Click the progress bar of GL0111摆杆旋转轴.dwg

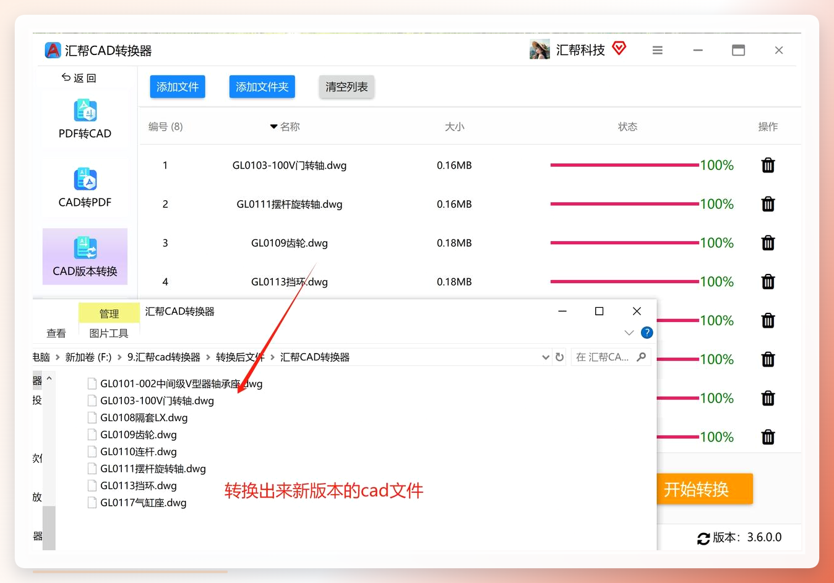(x=625, y=204)
